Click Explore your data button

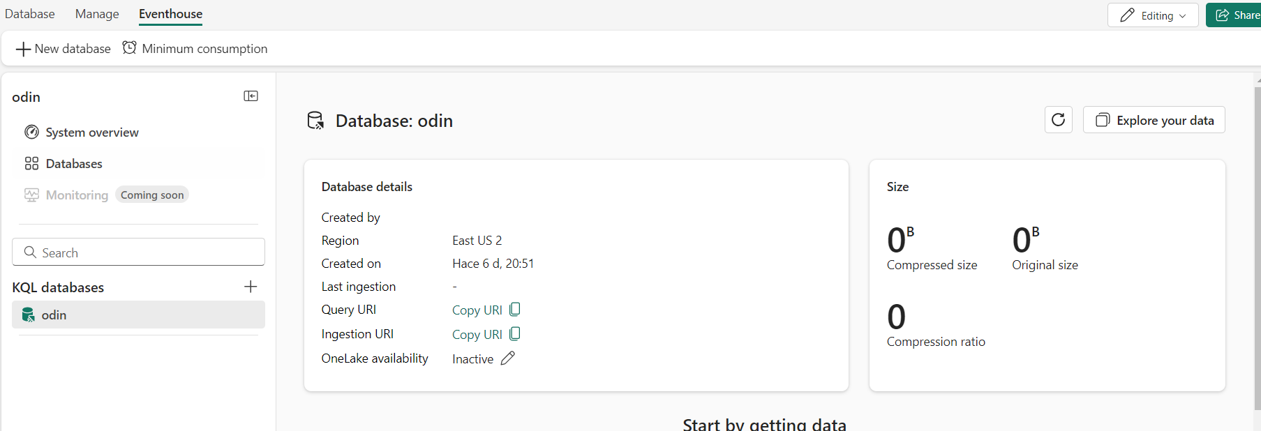1154,120
